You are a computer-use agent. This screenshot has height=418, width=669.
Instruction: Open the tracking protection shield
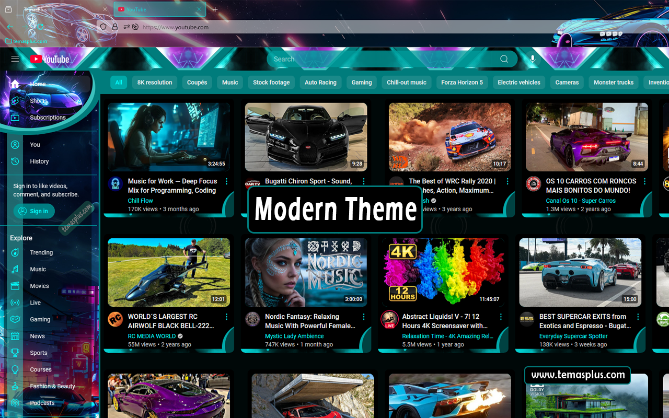[103, 27]
